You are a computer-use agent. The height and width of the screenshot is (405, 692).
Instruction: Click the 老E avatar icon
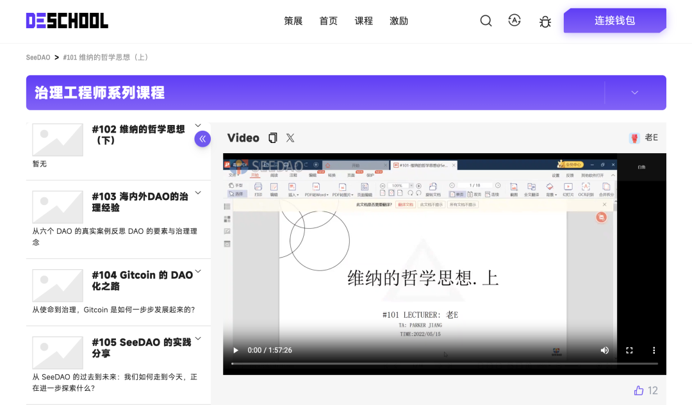click(634, 138)
